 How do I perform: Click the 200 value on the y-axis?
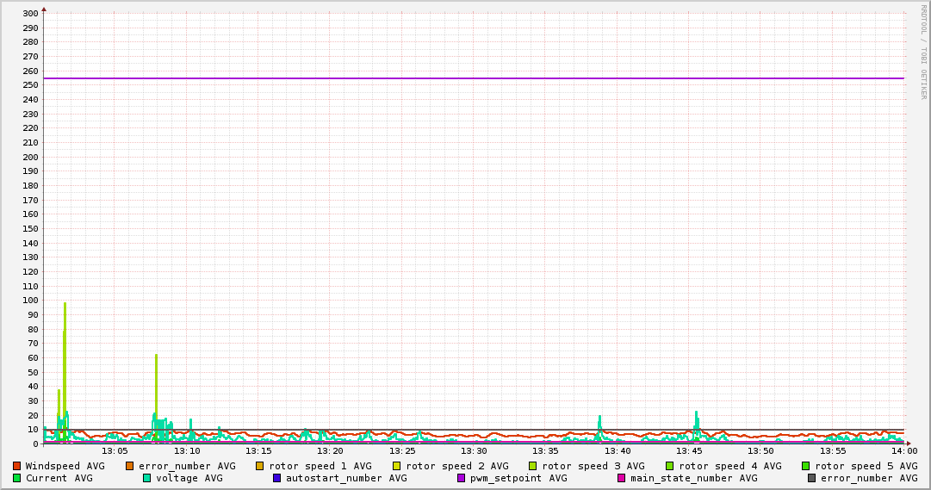(x=30, y=157)
